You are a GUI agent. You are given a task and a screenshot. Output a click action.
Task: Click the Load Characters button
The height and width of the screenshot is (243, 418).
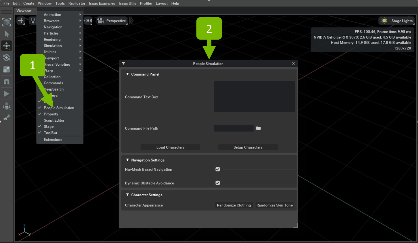point(170,147)
